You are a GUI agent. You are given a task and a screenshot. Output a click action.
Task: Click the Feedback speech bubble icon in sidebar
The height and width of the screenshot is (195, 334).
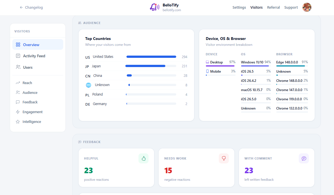pos(18,102)
